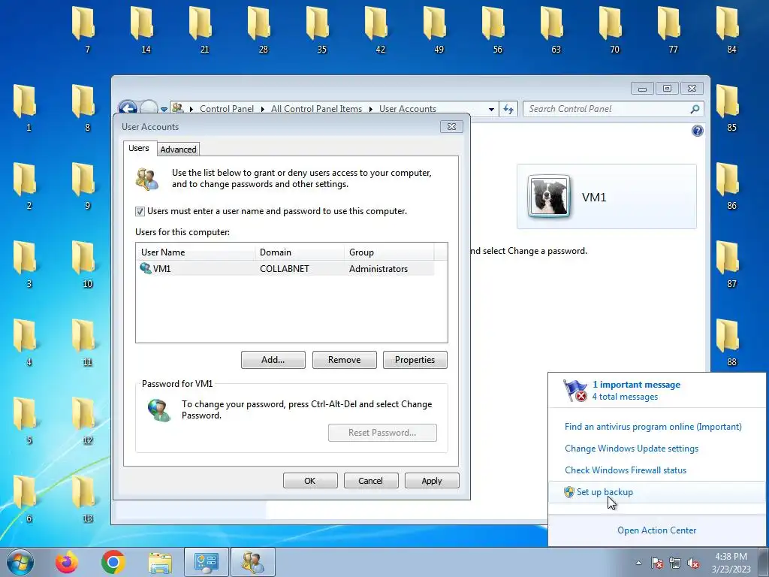Switch to the Advanced tab
Image resolution: width=769 pixels, height=577 pixels.
[x=178, y=150]
